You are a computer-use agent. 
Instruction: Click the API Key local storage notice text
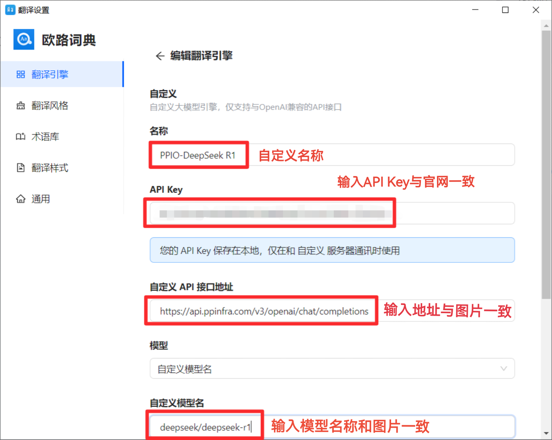click(279, 251)
